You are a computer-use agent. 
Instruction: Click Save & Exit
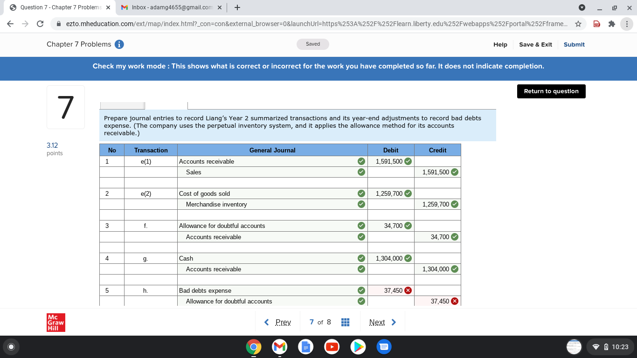535,44
